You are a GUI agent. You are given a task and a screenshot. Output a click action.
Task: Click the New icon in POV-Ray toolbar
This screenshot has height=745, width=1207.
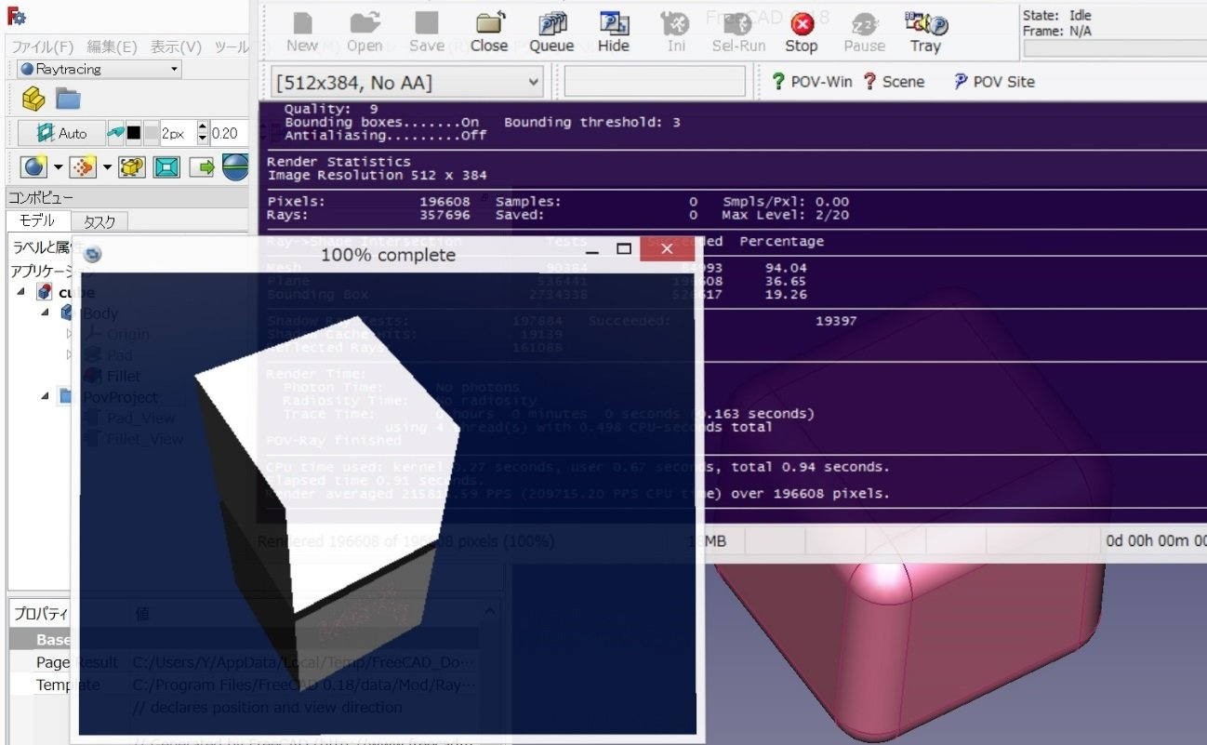[302, 31]
